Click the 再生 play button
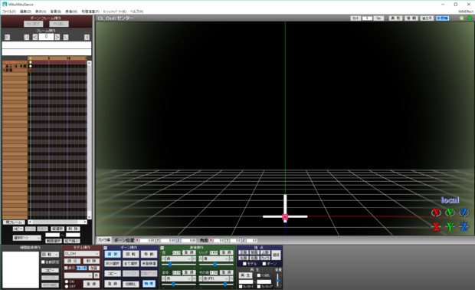 [x=246, y=275]
